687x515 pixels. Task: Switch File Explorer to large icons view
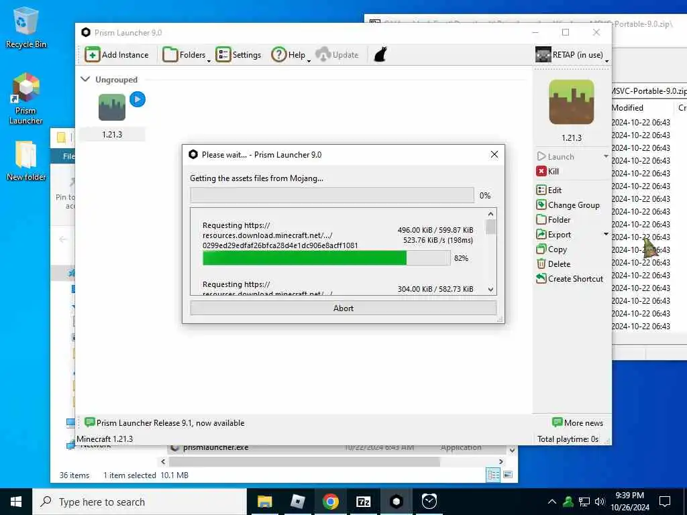coord(508,475)
